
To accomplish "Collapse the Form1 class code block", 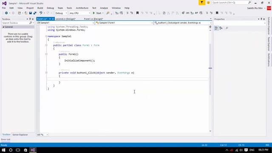I will [46, 45].
